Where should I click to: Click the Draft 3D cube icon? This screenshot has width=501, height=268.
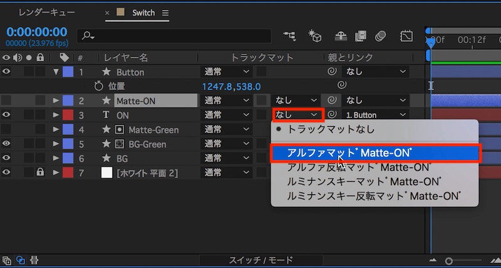315,36
